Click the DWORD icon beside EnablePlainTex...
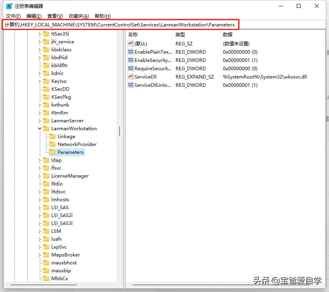Viewport: 329px width, 292px height. (131, 52)
